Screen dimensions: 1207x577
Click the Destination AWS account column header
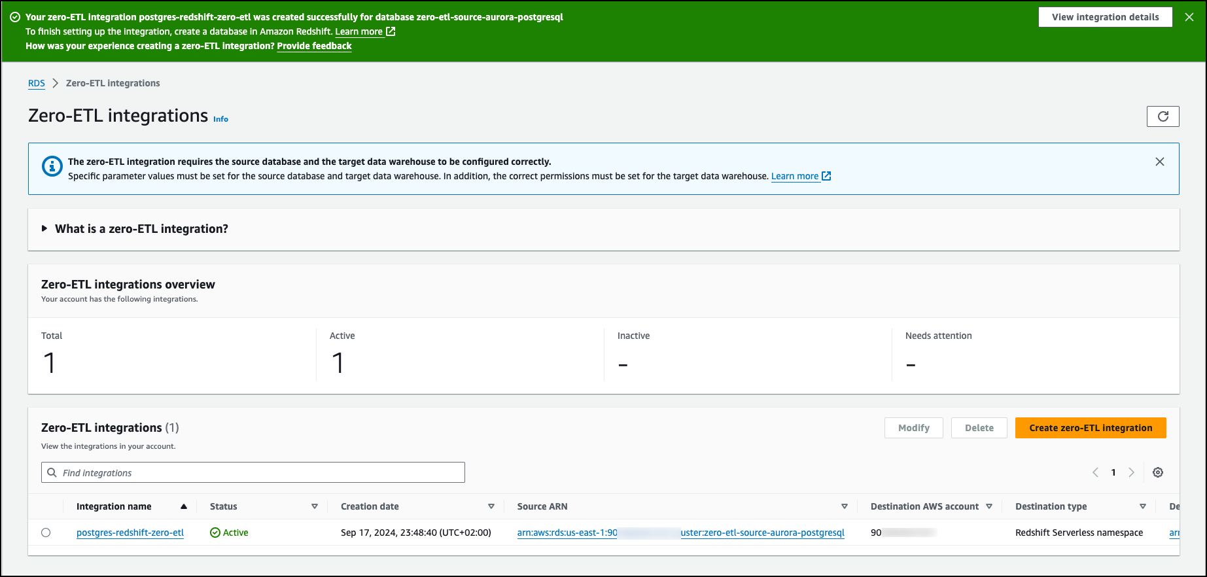[925, 506]
